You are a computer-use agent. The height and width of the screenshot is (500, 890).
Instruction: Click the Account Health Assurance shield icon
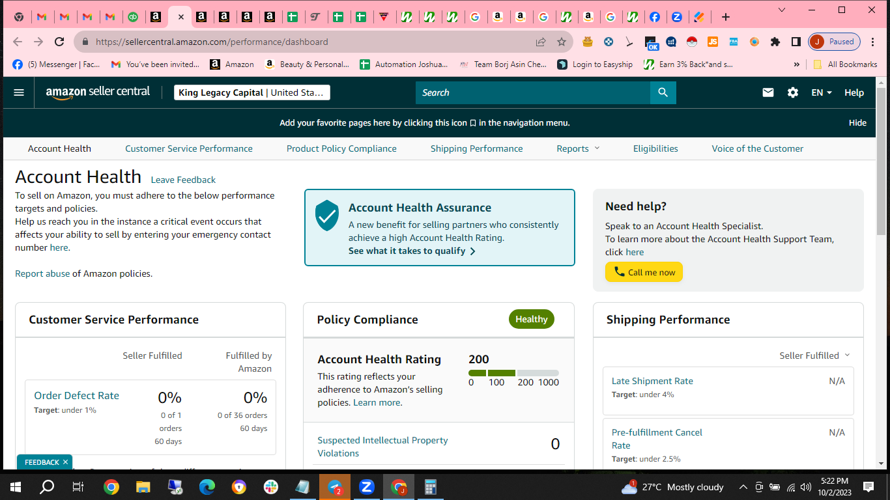[327, 215]
